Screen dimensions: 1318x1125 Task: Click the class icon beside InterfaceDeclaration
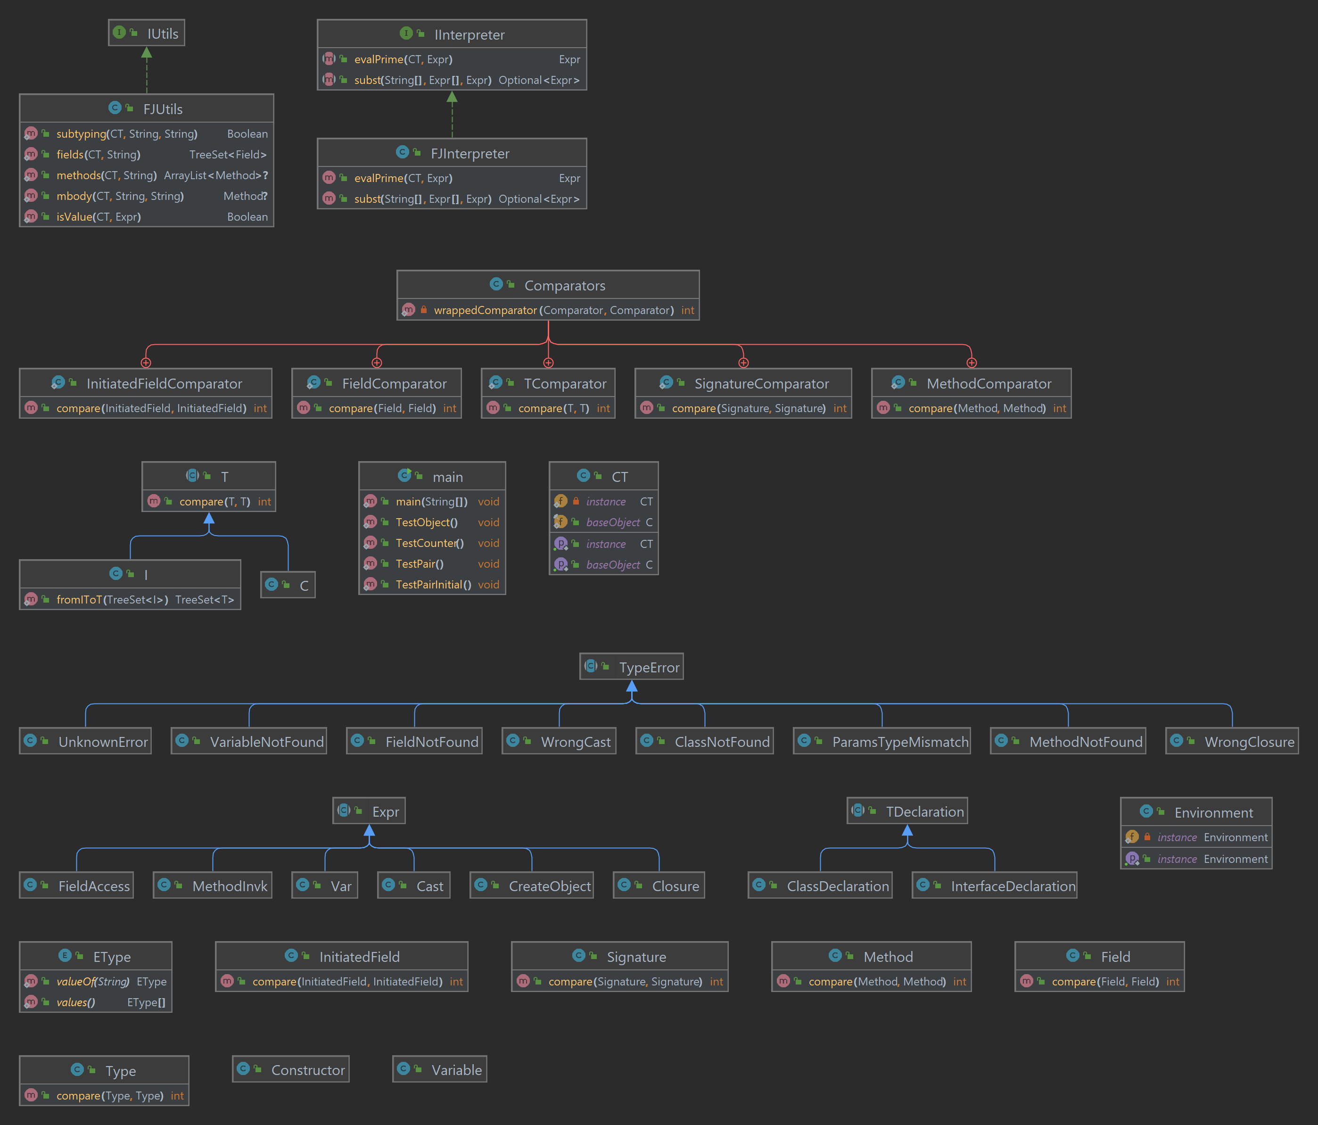923,885
